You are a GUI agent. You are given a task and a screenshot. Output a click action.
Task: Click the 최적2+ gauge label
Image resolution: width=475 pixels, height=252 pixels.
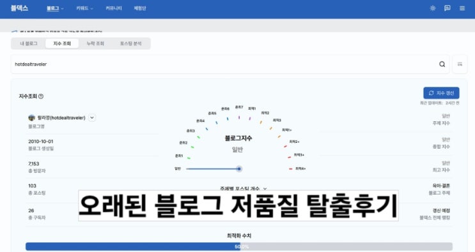point(294,142)
